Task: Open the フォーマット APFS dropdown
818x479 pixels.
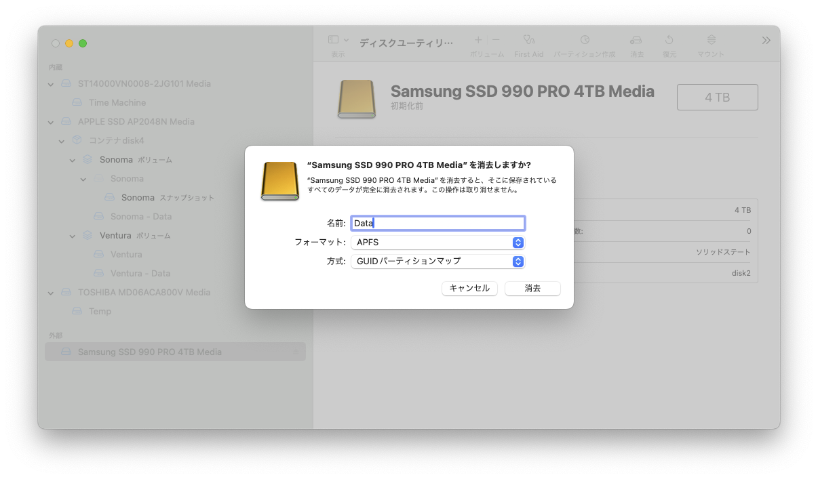Action: tap(437, 242)
